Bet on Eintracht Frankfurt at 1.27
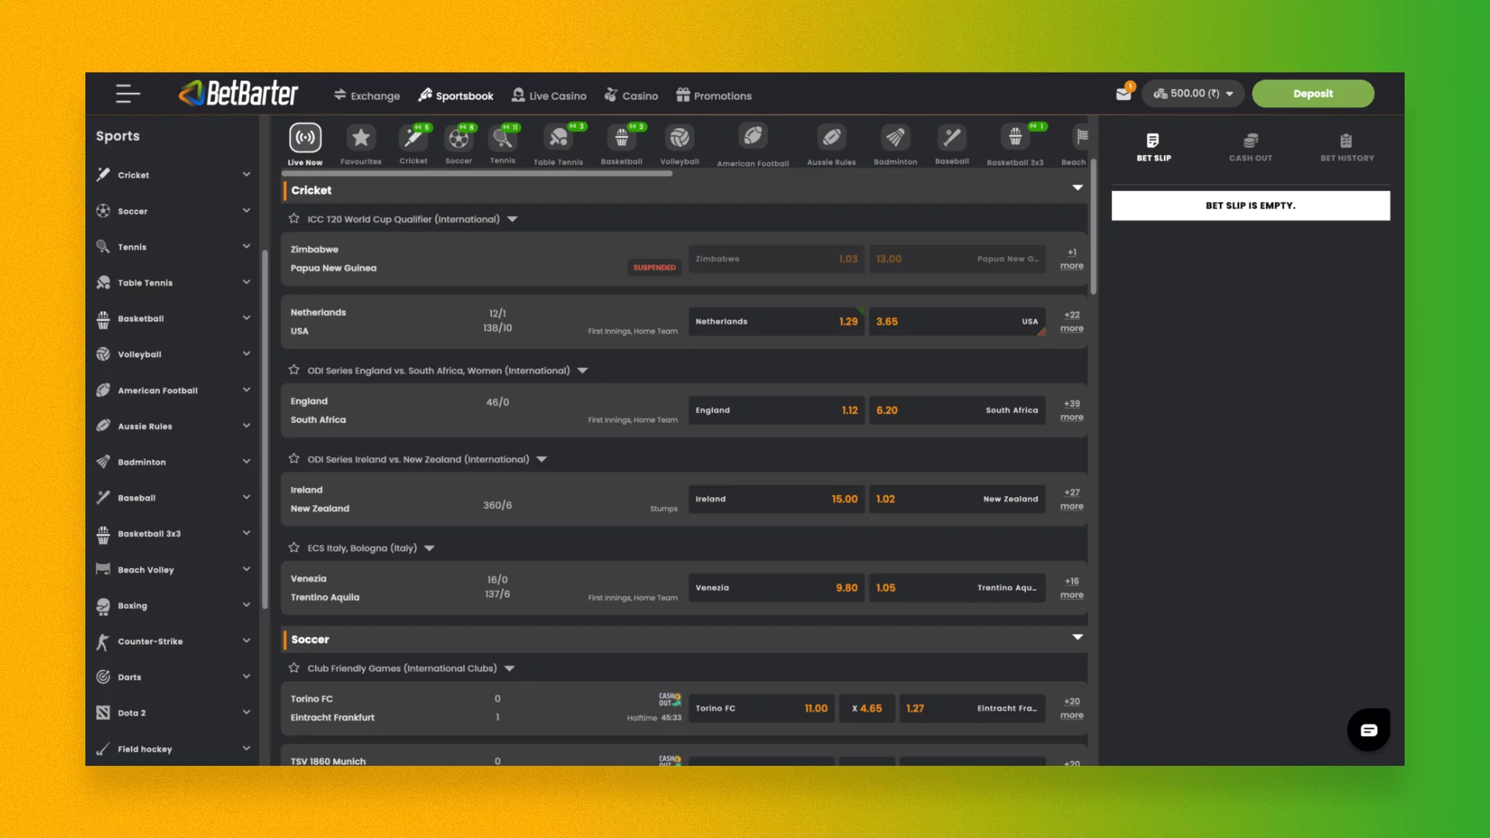The image size is (1490, 838). (x=972, y=708)
